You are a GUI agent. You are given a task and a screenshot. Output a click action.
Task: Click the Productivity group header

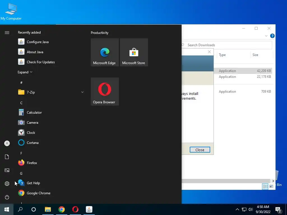(99, 33)
